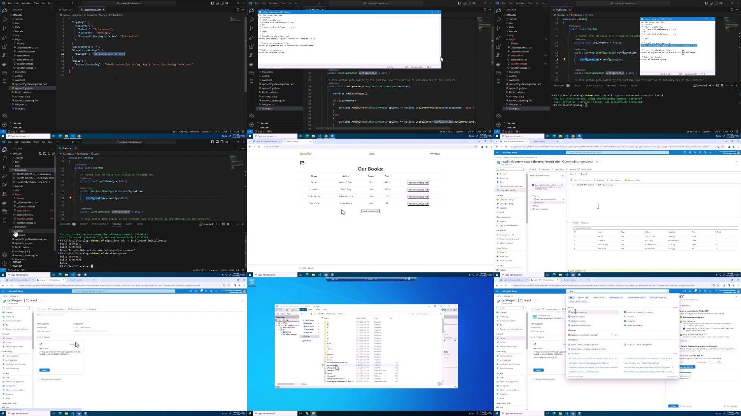This screenshot has width=741, height=416.
Task: Open the Messages tab in the query results pane
Action: click(585, 223)
